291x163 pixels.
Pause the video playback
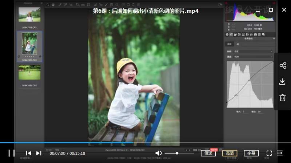[12, 153]
